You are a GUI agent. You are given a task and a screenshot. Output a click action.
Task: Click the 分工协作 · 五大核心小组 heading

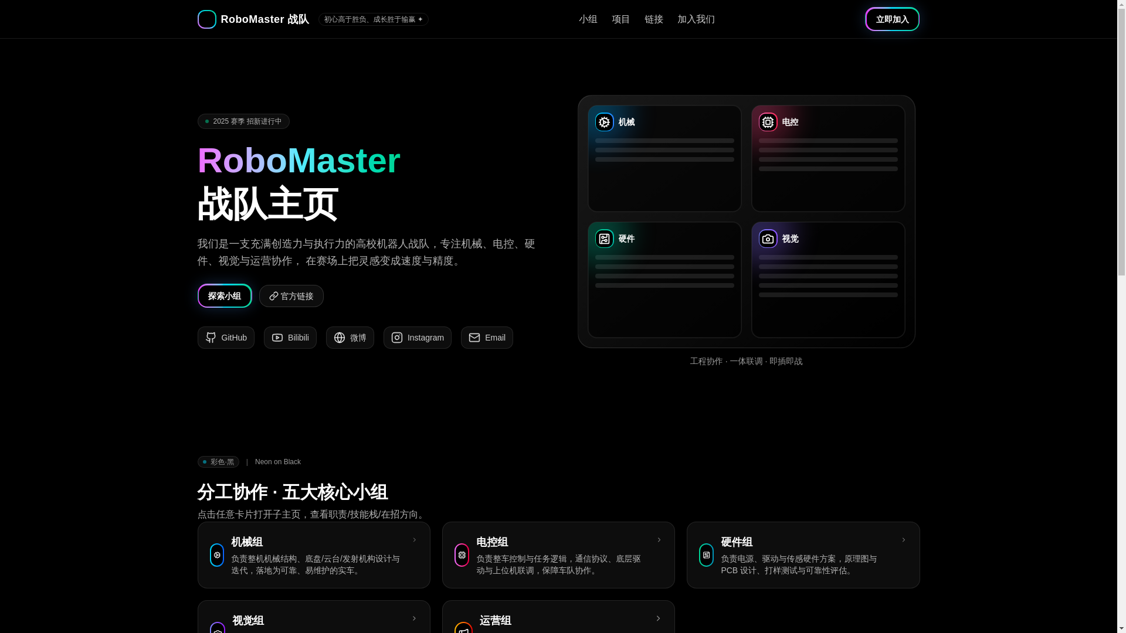293,492
